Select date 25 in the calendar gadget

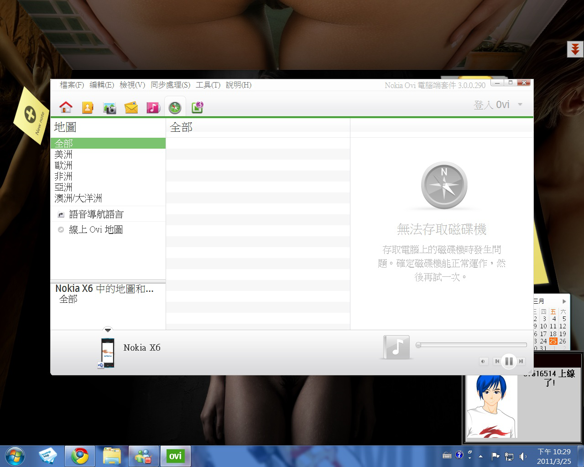(553, 341)
